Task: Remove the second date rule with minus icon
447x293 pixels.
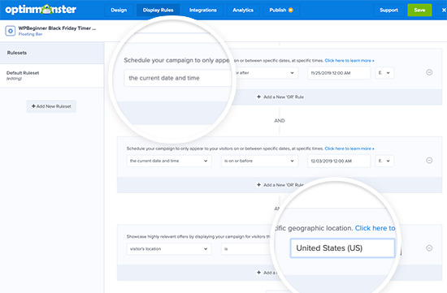Action: (x=429, y=161)
